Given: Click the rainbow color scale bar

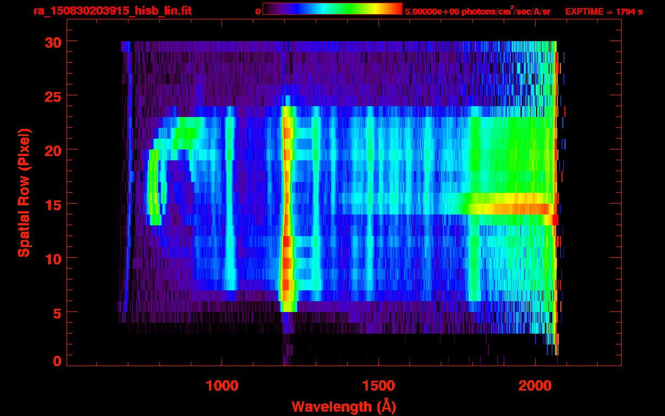Looking at the screenshot, I should (x=332, y=9).
